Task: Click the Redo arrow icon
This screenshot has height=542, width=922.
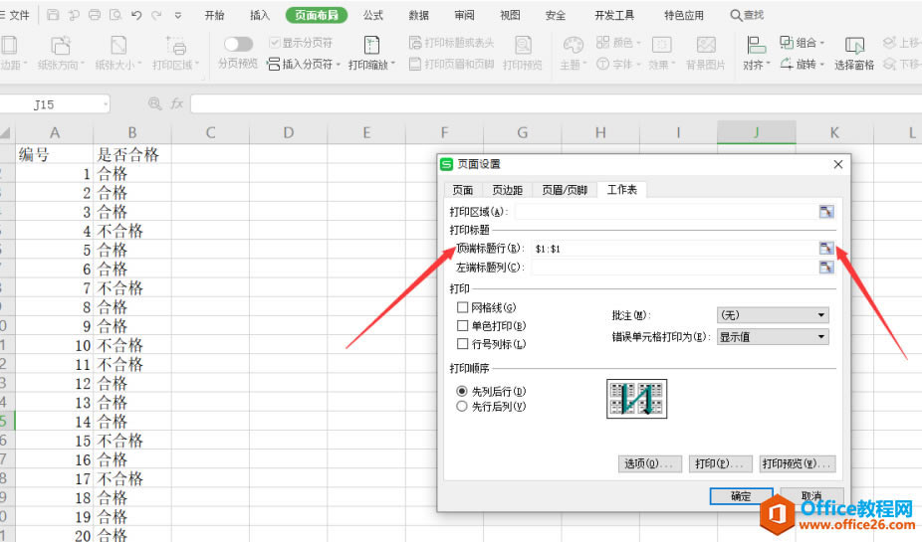Action: pyautogui.click(x=156, y=15)
